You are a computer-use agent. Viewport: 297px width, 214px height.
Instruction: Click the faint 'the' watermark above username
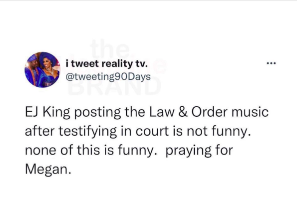tap(109, 48)
